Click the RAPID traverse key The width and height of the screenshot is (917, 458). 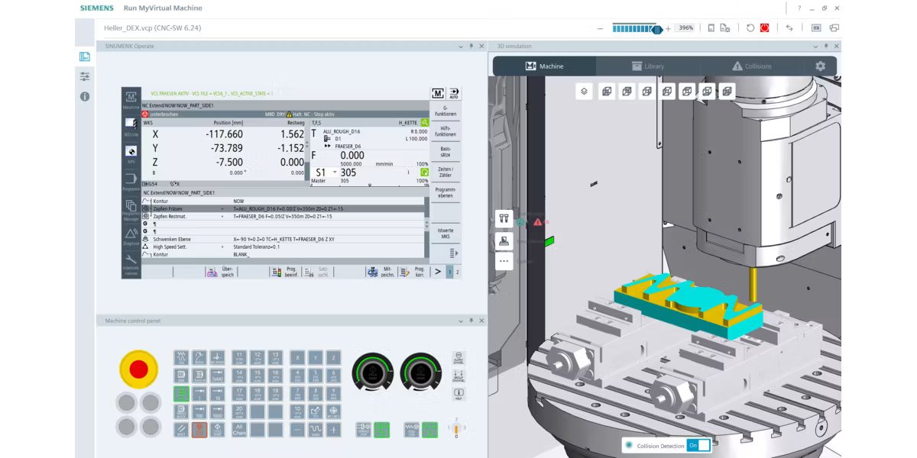coord(316,430)
